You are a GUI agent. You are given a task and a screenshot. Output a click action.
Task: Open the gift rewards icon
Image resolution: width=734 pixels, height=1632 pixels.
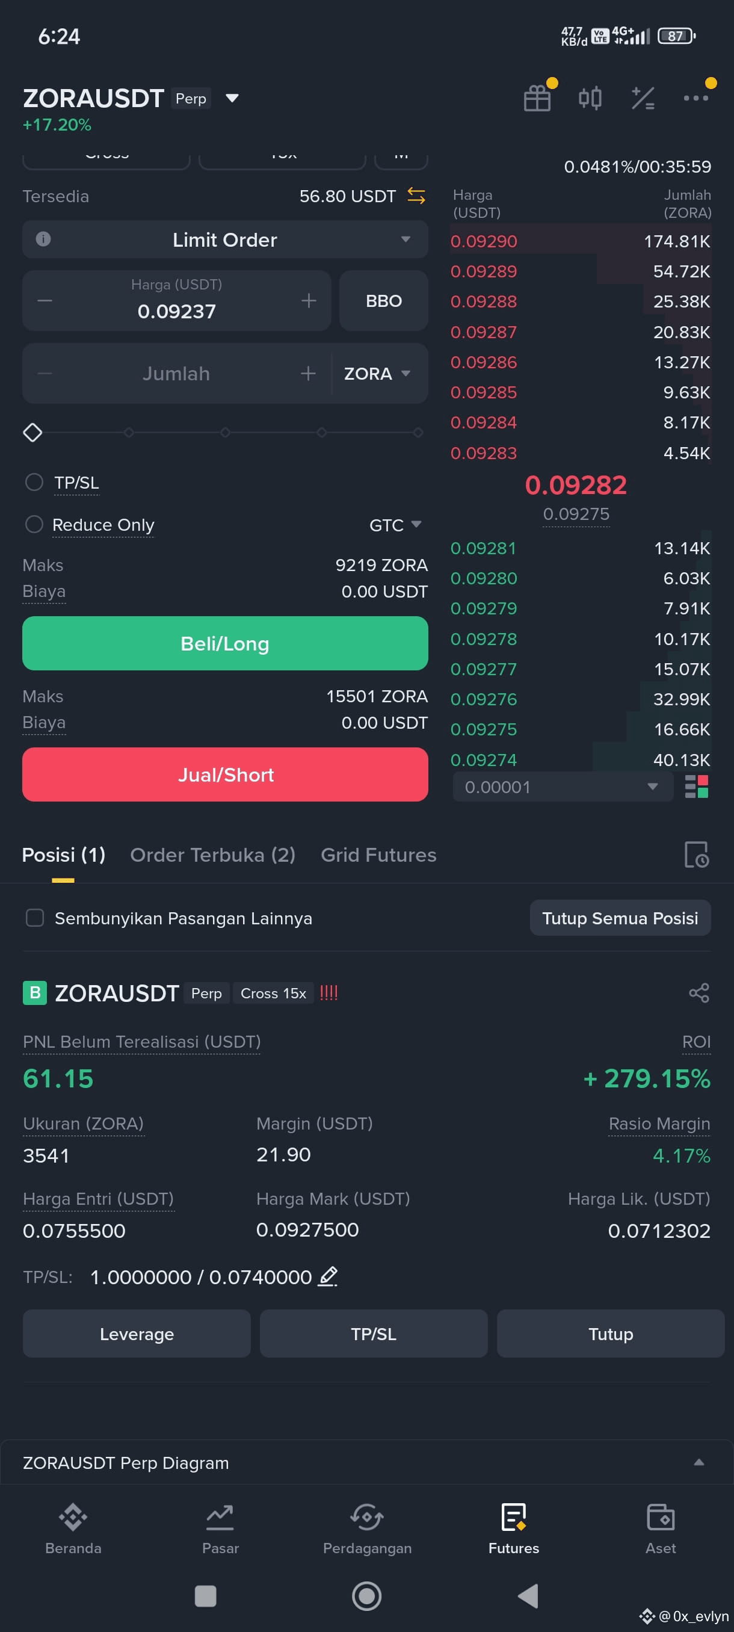[537, 97]
